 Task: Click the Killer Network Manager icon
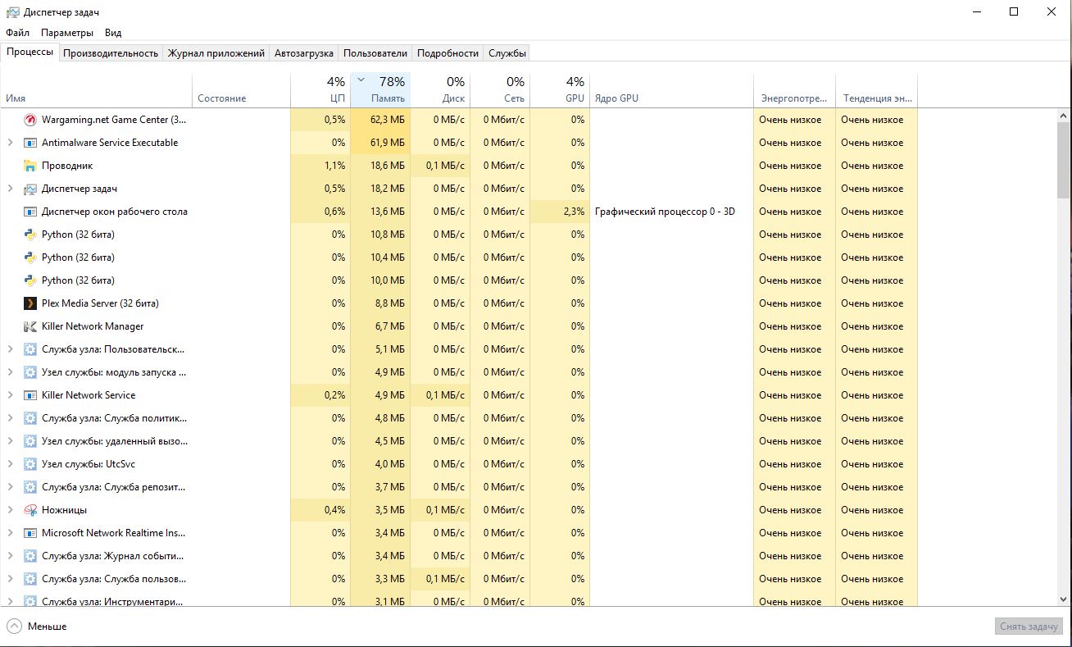[30, 326]
